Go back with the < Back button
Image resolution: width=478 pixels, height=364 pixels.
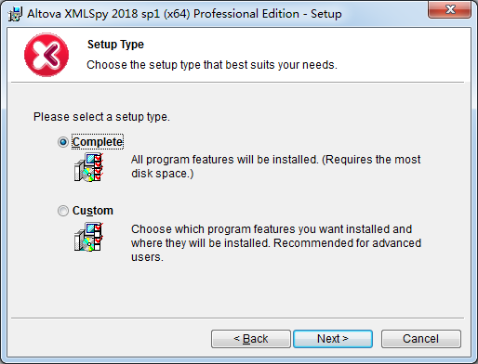(x=251, y=339)
